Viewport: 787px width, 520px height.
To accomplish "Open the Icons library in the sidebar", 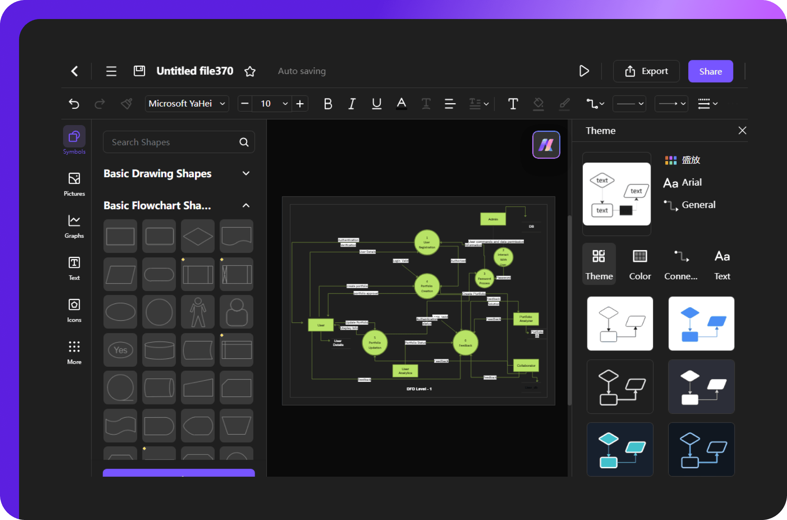I will [74, 310].
